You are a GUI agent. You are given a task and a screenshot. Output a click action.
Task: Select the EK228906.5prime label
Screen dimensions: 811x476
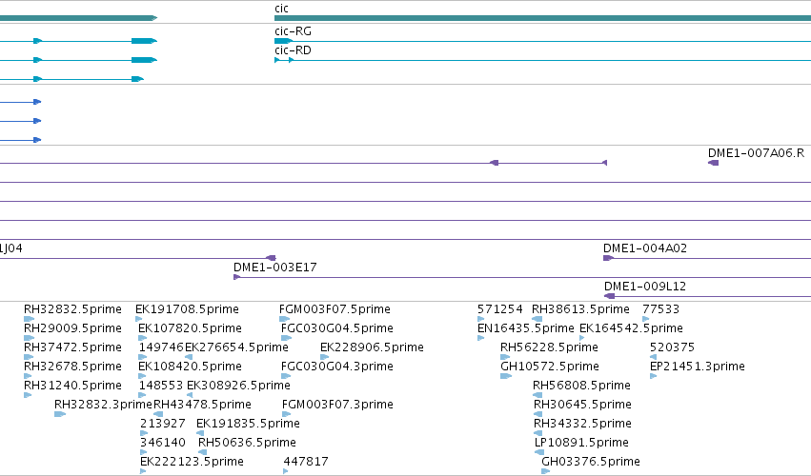(372, 347)
